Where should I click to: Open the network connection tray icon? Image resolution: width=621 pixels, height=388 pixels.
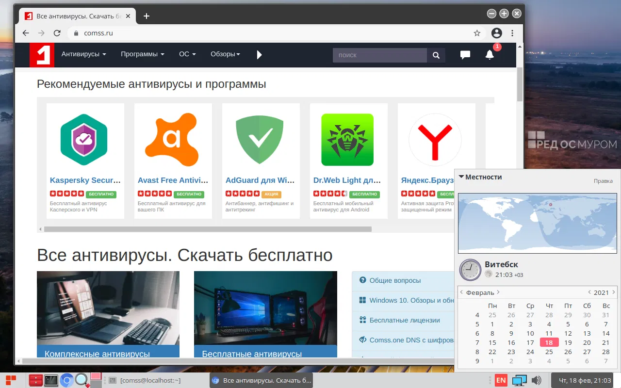[520, 380]
